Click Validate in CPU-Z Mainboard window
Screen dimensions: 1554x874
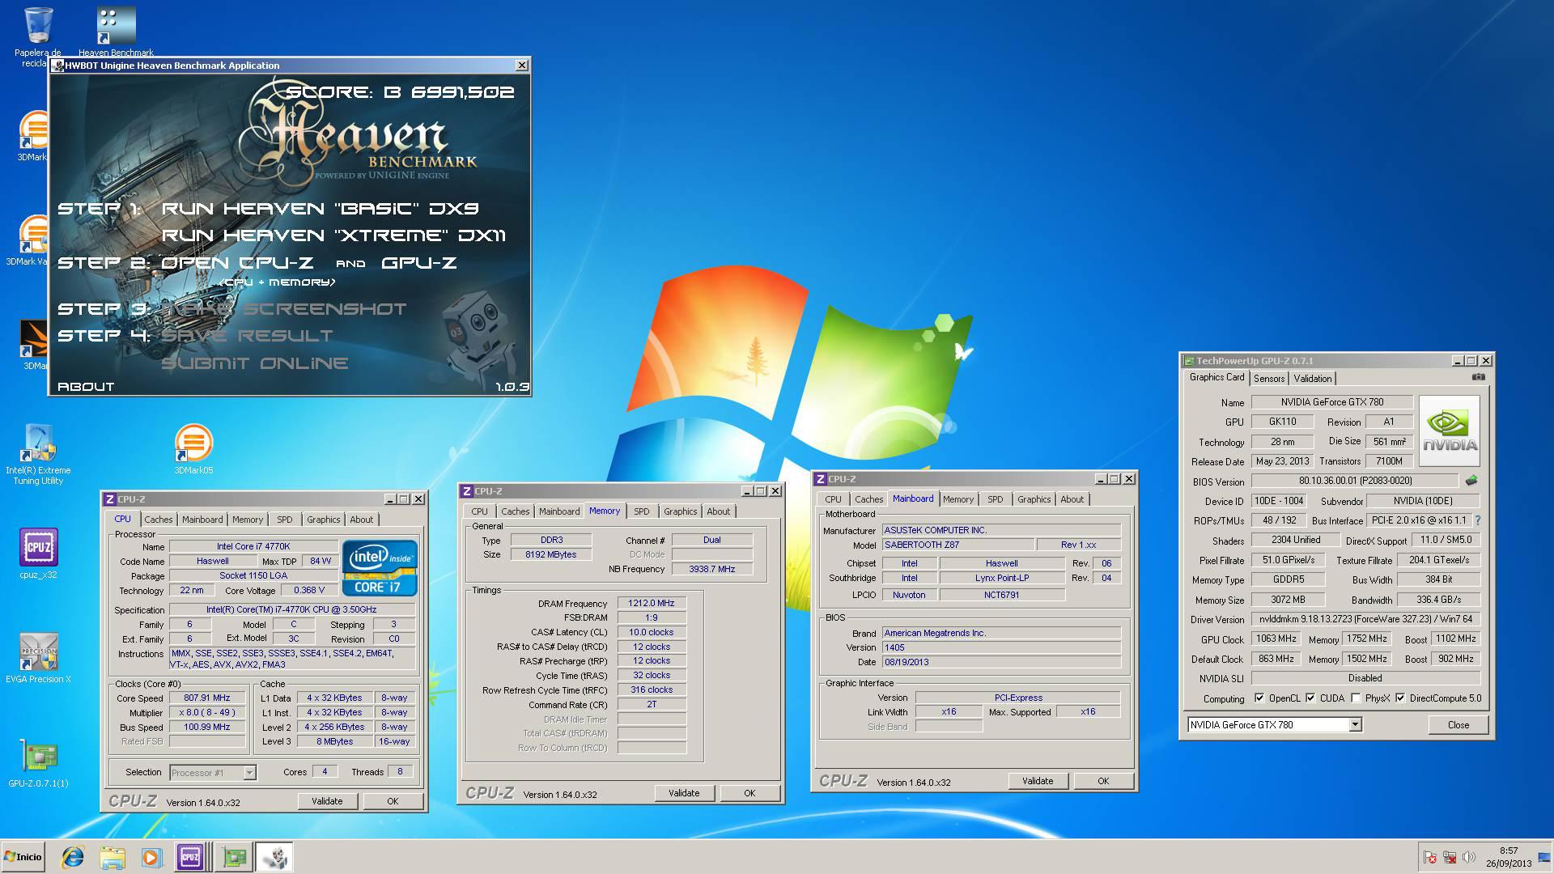(x=1038, y=781)
